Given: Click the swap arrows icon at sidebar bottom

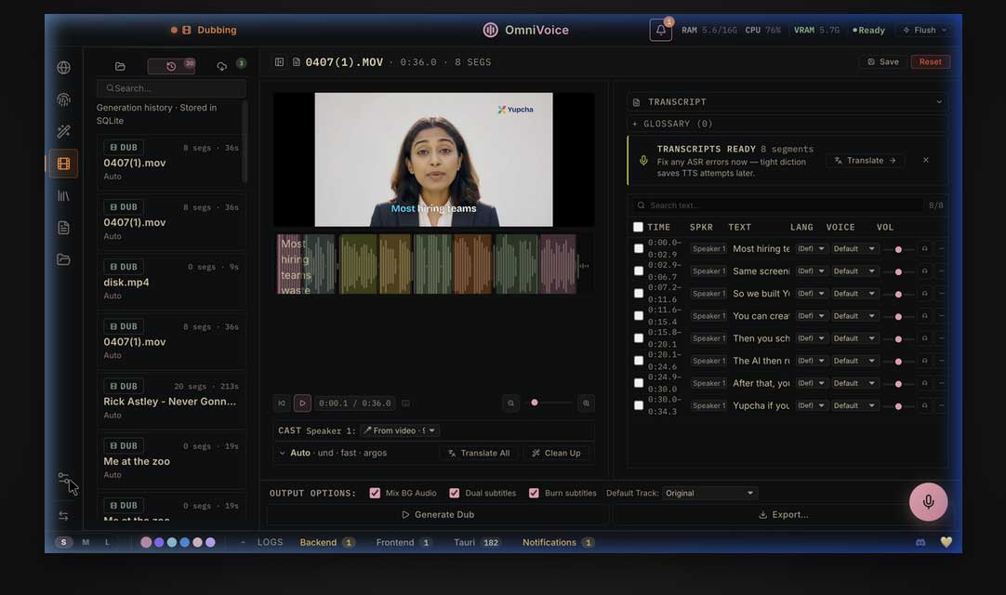Looking at the screenshot, I should [63, 516].
